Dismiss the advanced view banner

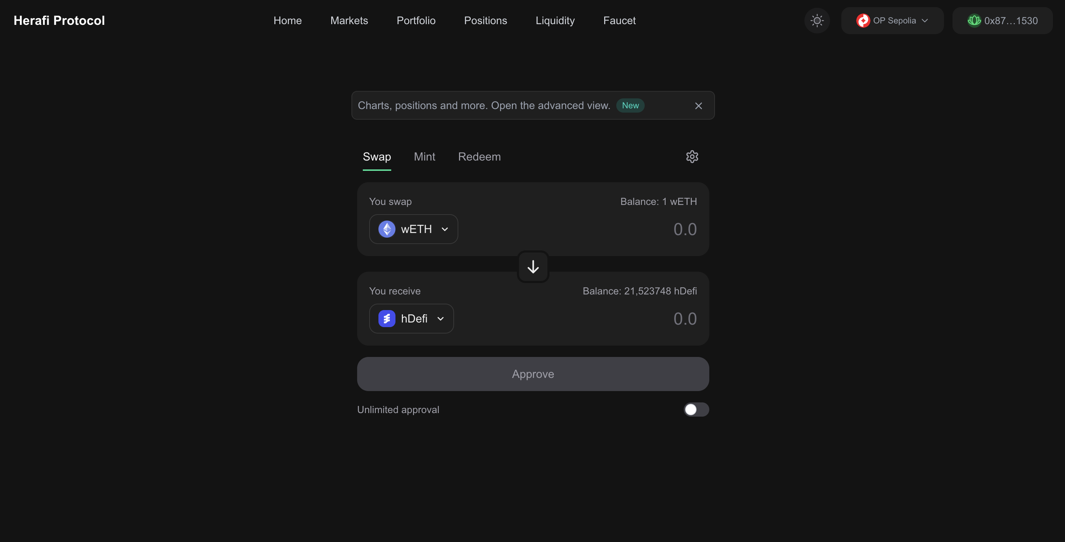point(698,106)
